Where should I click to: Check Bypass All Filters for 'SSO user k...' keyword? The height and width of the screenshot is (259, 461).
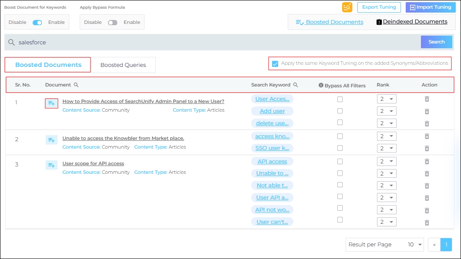click(340, 148)
